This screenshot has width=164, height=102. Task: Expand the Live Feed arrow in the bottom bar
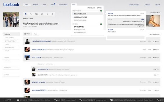pyautogui.click(x=3, y=100)
